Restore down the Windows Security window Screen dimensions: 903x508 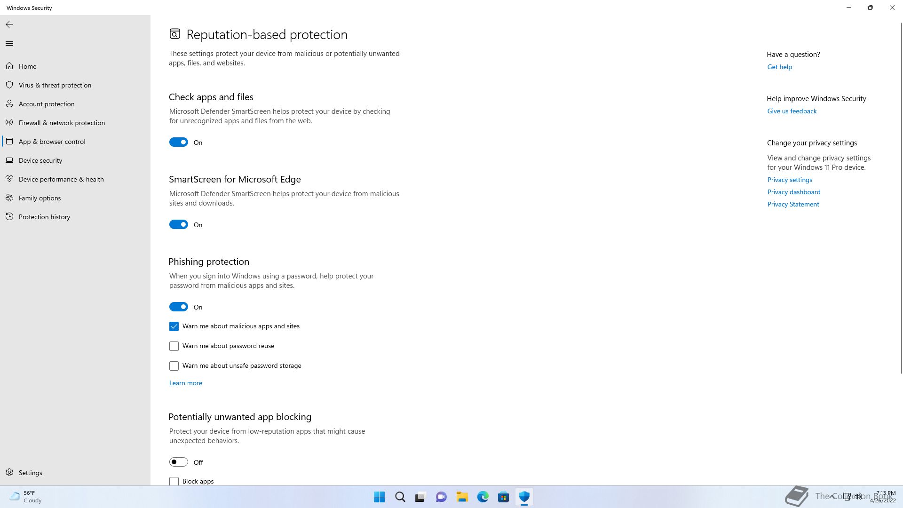pyautogui.click(x=870, y=8)
